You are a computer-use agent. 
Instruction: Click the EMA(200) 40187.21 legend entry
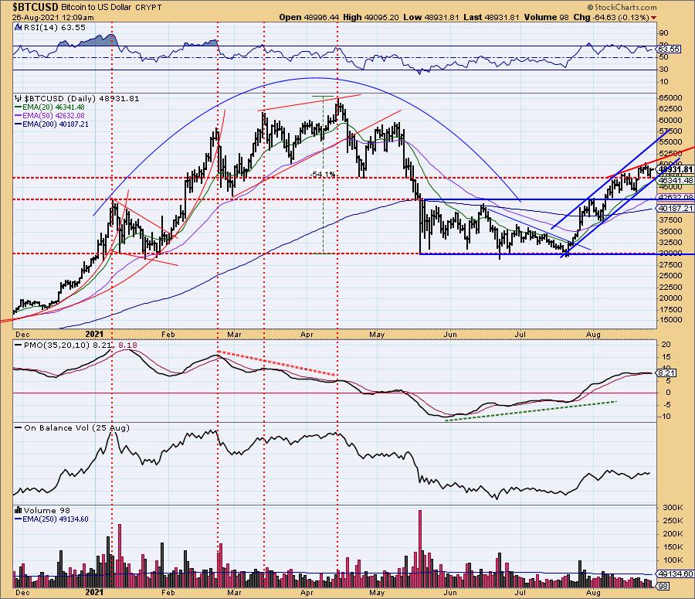(x=56, y=124)
